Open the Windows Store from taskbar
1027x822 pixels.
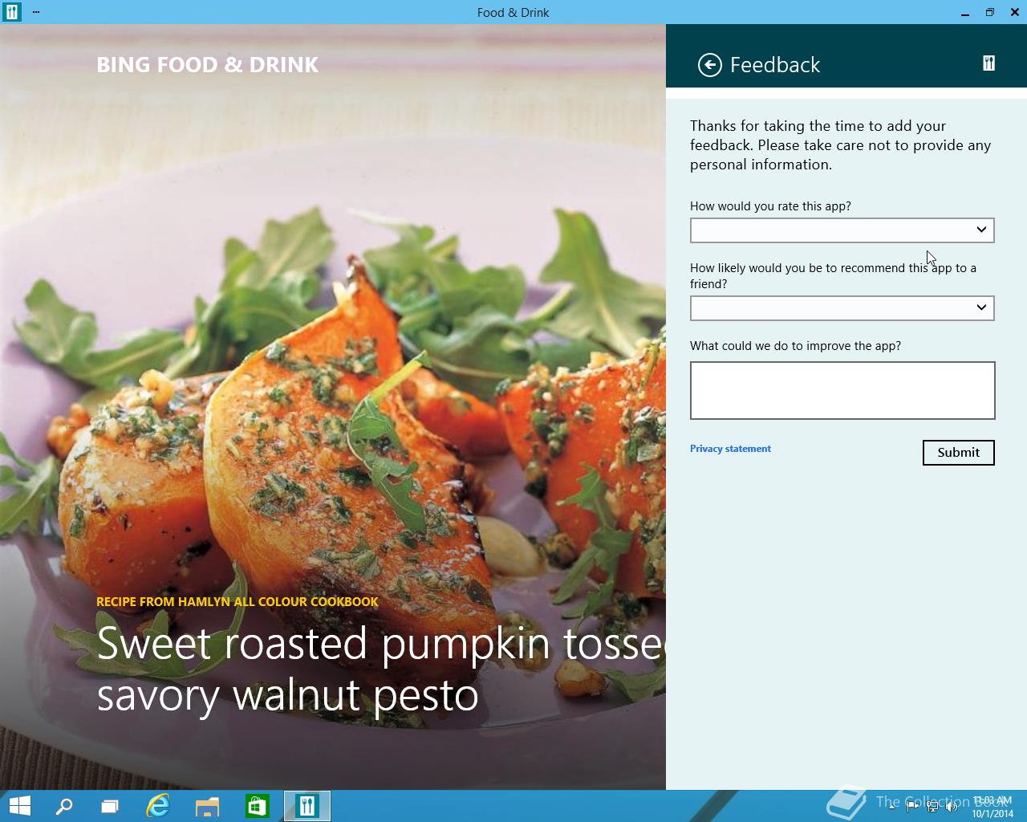pyautogui.click(x=257, y=806)
